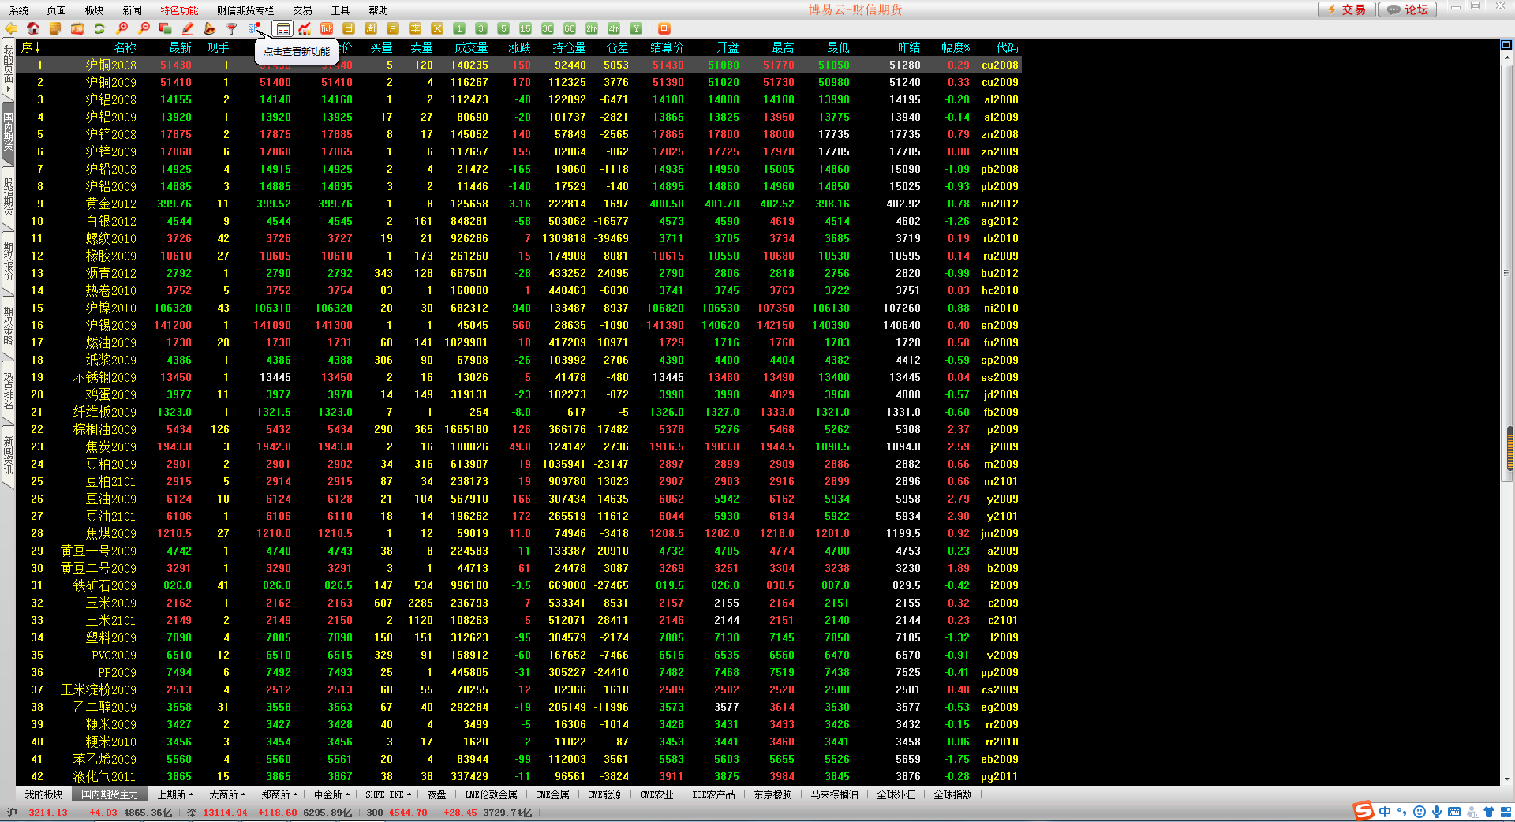1515x822 pixels.
Task: Click the microphone icon in system tray
Action: tap(1437, 812)
